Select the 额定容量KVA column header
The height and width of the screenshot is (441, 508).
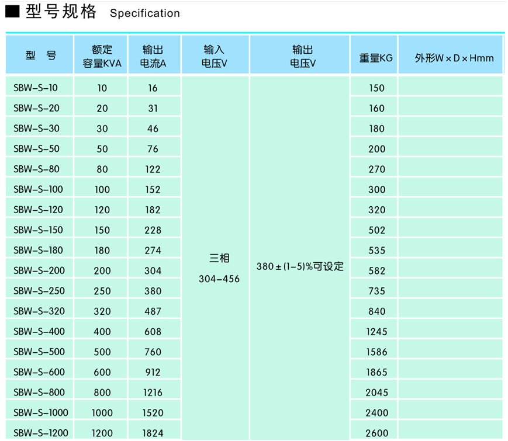[101, 54]
